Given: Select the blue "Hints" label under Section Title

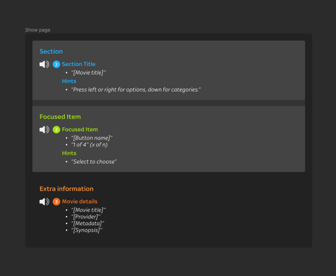Looking at the screenshot, I should pyautogui.click(x=69, y=81).
